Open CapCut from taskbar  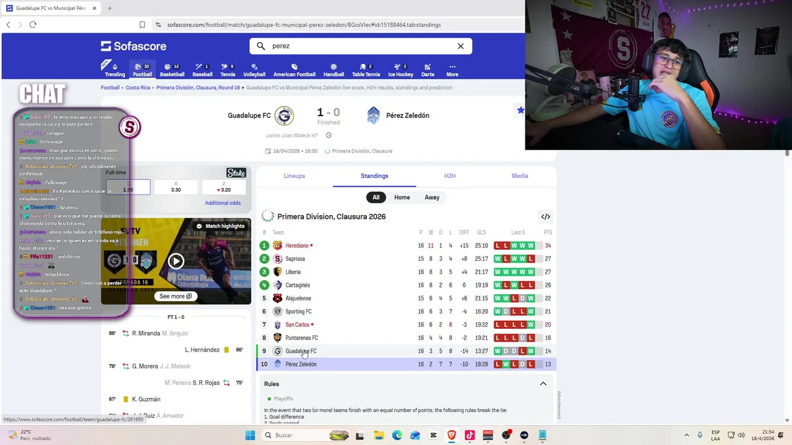[433, 435]
